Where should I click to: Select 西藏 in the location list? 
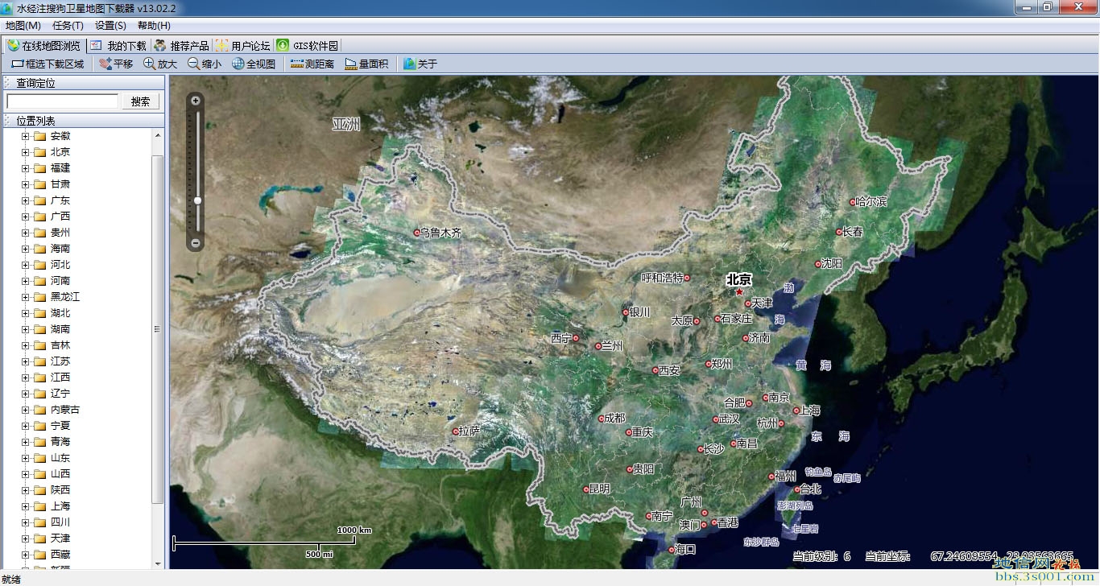coord(60,555)
